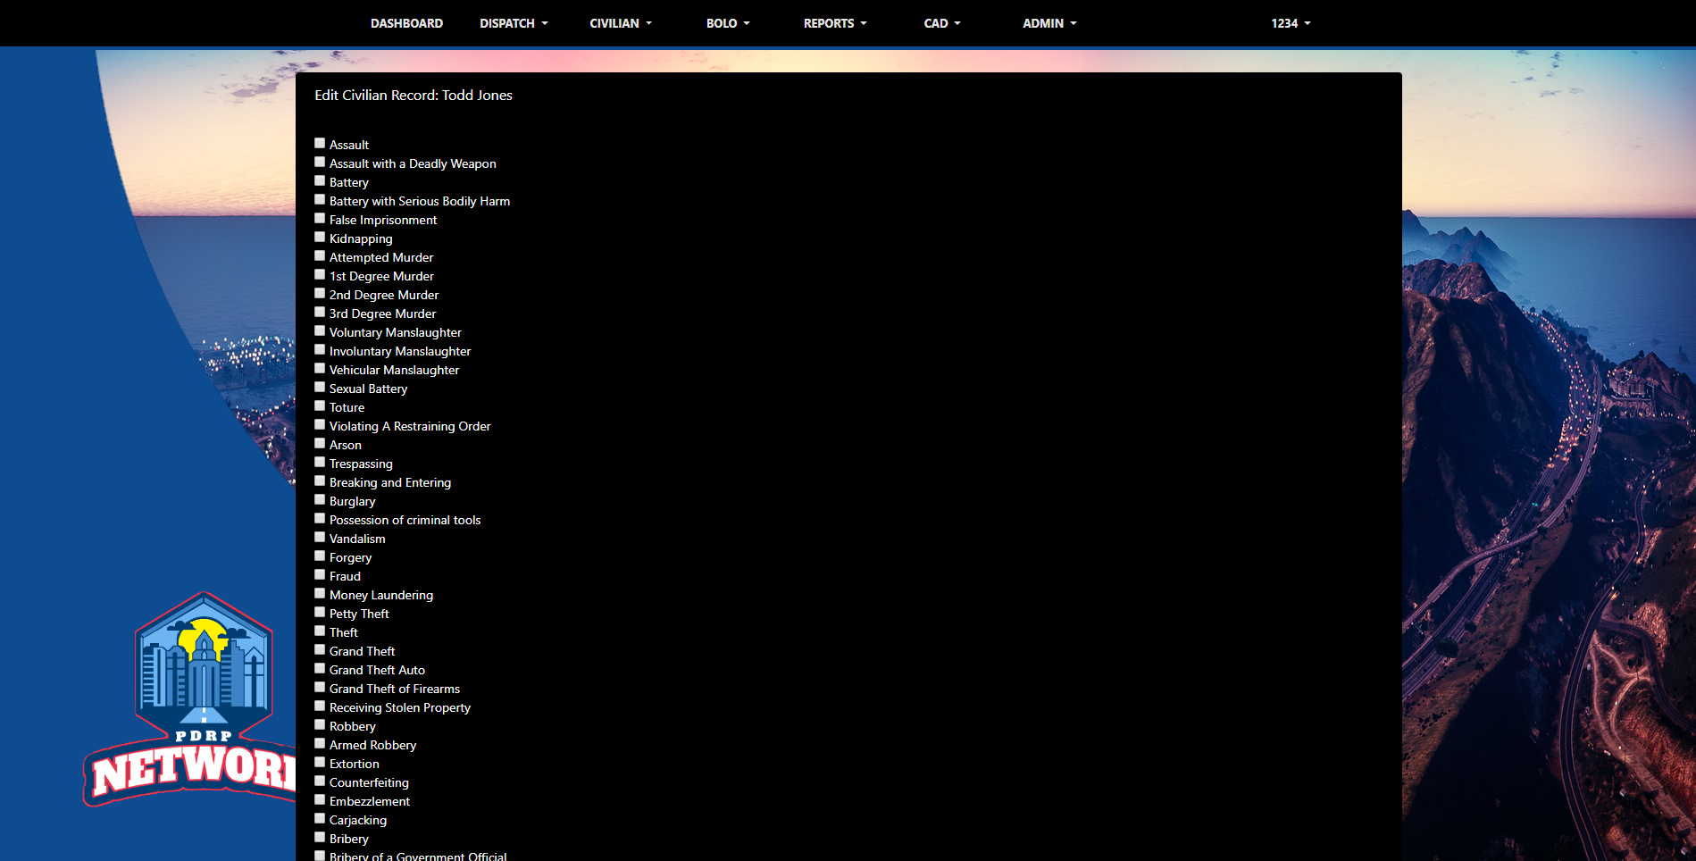Select the Arson checkbox

pos(320,443)
